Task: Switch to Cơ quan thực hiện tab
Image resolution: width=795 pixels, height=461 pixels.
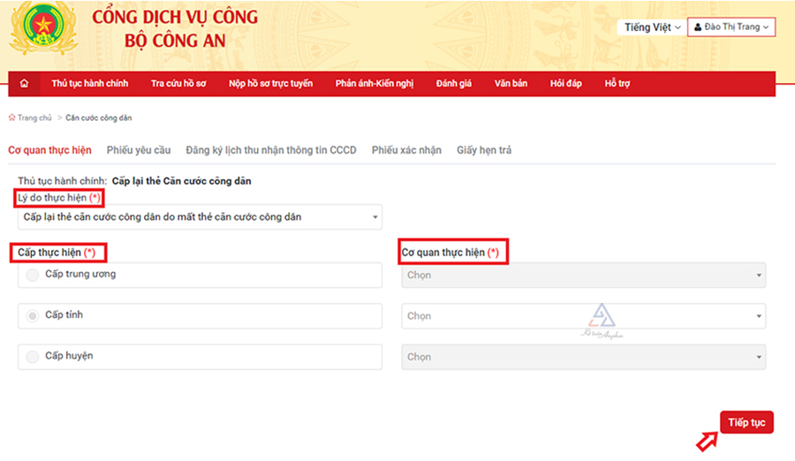Action: [x=49, y=150]
